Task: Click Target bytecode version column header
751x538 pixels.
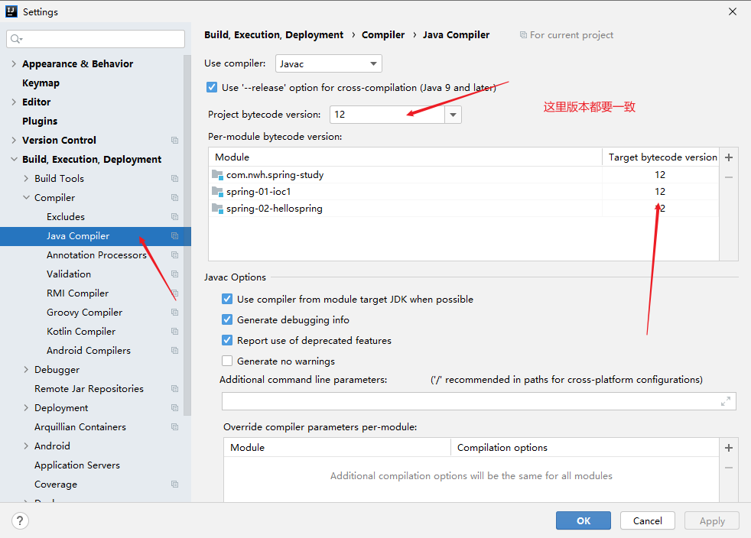Action: [x=661, y=157]
